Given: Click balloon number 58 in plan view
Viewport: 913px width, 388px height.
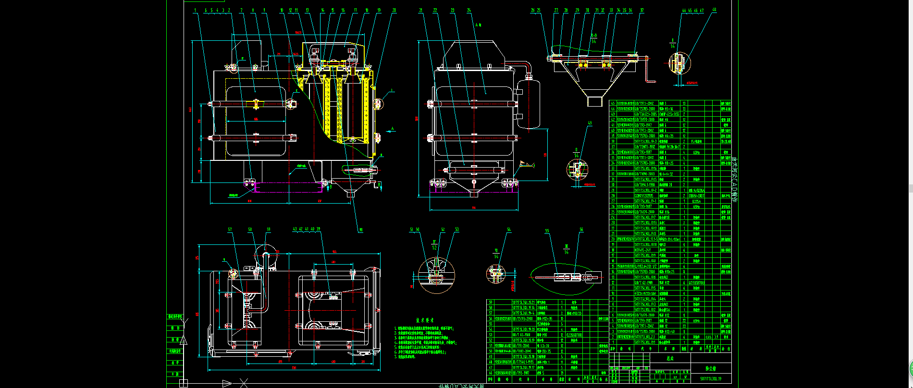Looking at the screenshot, I should click(x=250, y=230).
